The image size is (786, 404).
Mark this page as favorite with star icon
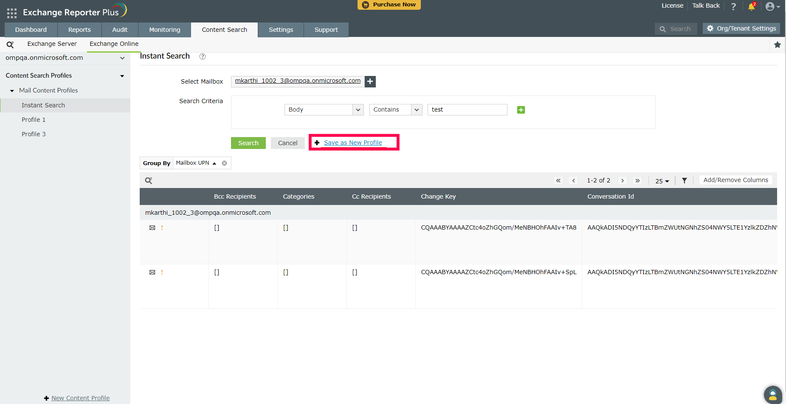point(778,44)
